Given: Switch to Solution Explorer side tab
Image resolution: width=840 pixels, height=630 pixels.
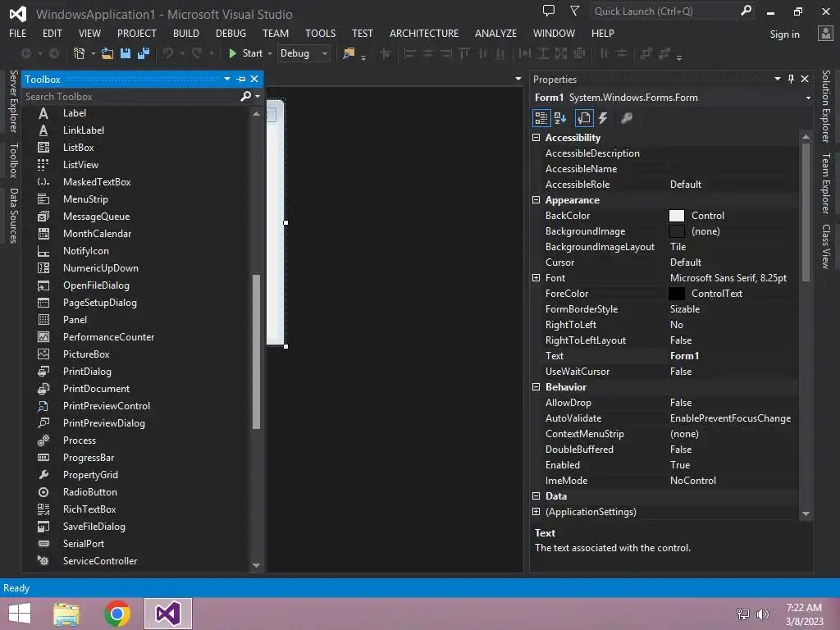Looking at the screenshot, I should tap(825, 106).
